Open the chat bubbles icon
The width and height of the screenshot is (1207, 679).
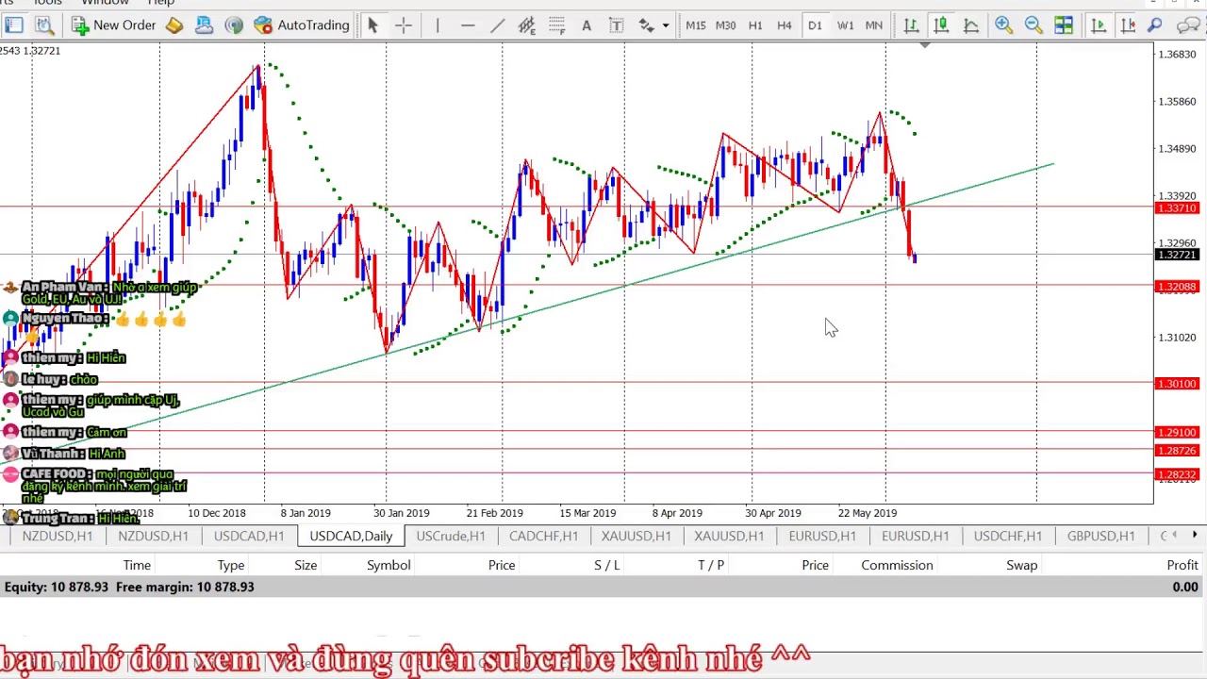[1188, 25]
